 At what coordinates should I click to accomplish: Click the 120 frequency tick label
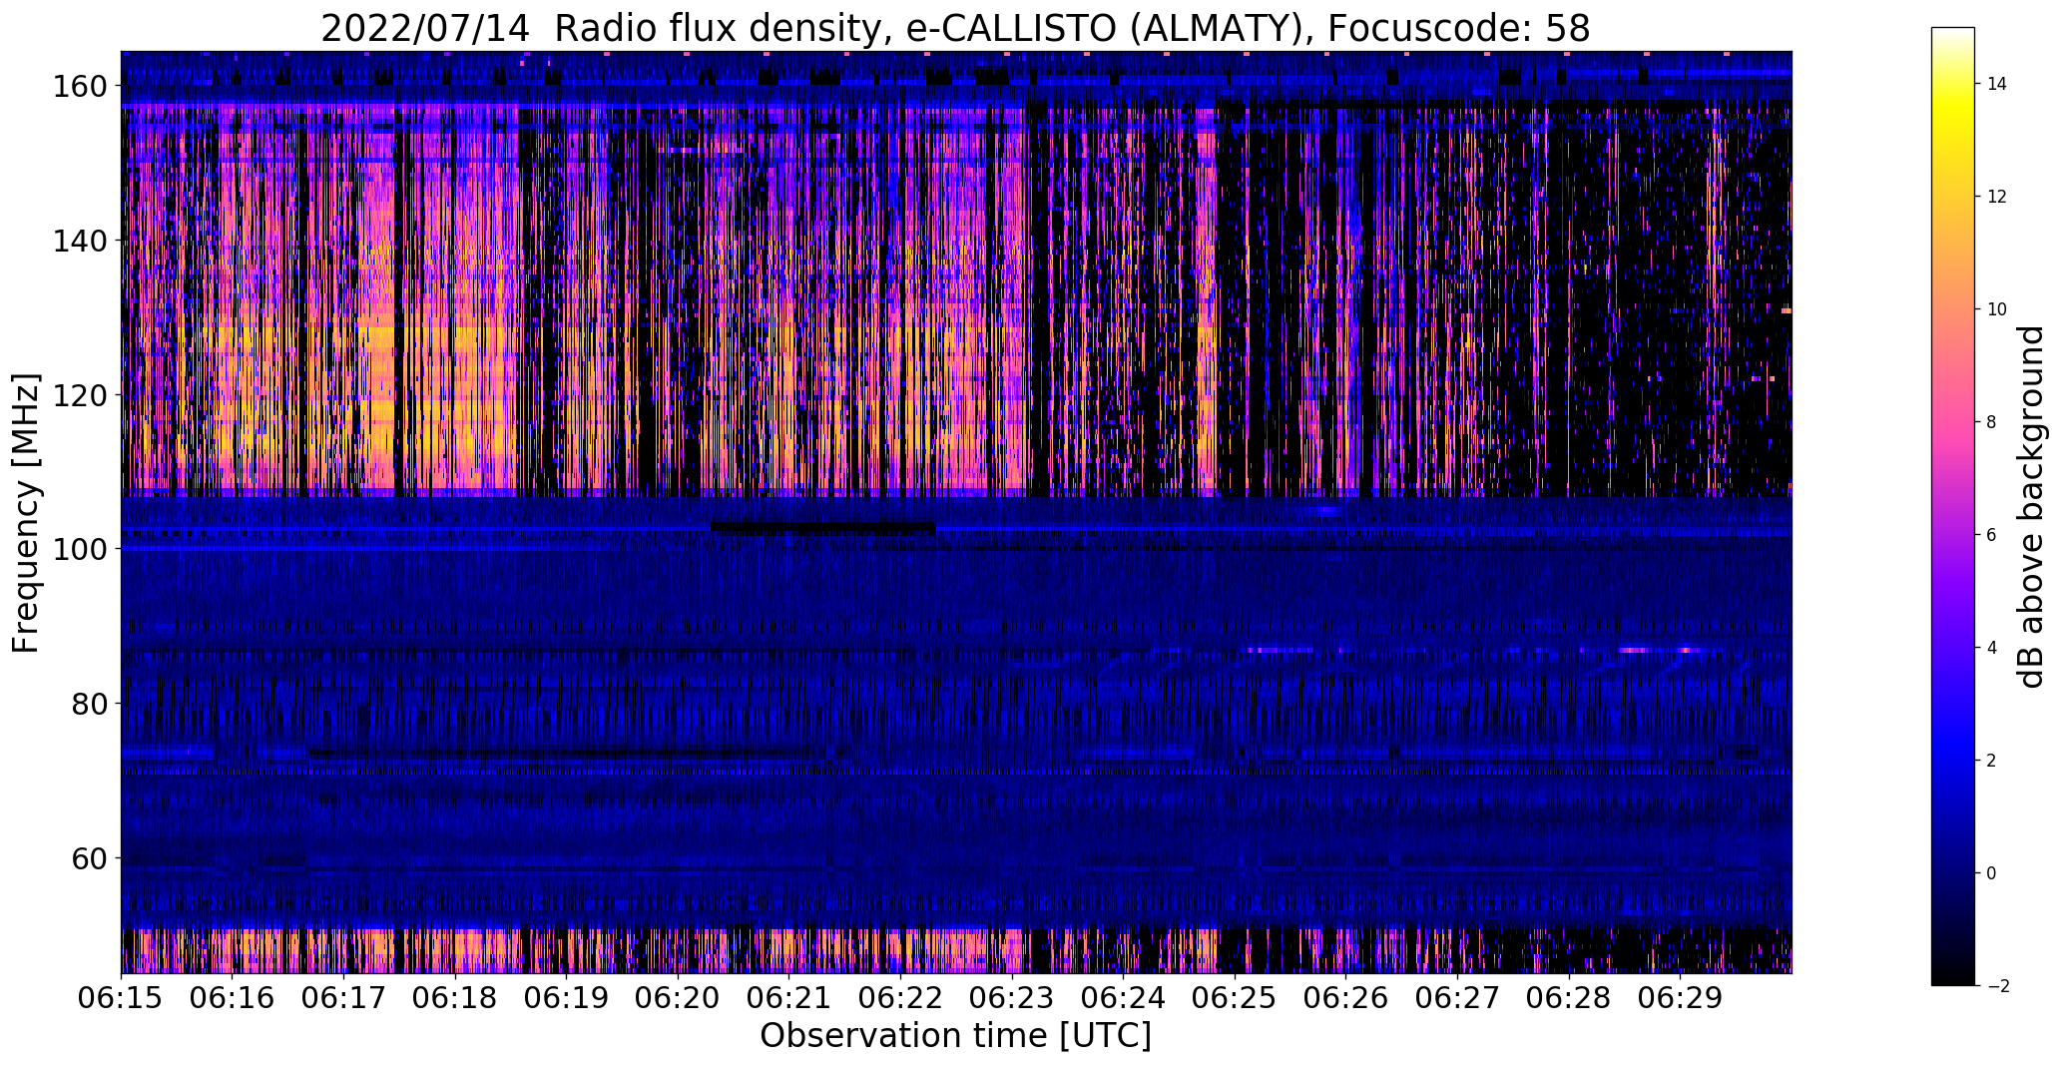pos(80,395)
